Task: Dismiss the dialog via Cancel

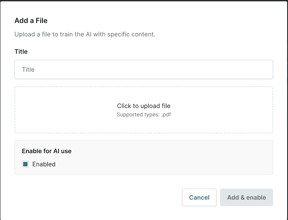Action: (199, 197)
